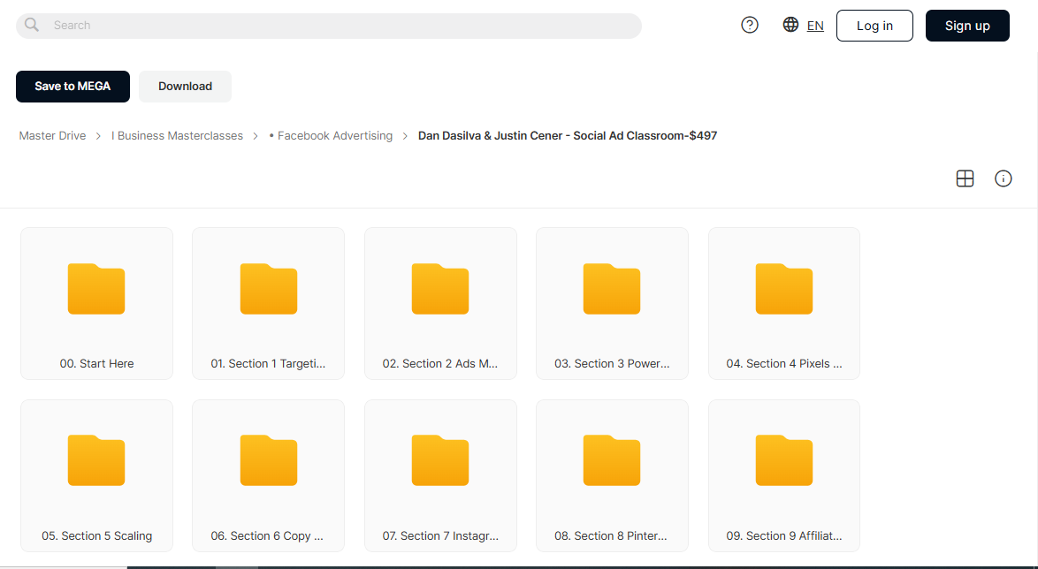This screenshot has height=569, width=1038.
Task: Navigate to Business Masterclasses breadcrumb
Action: (x=177, y=136)
